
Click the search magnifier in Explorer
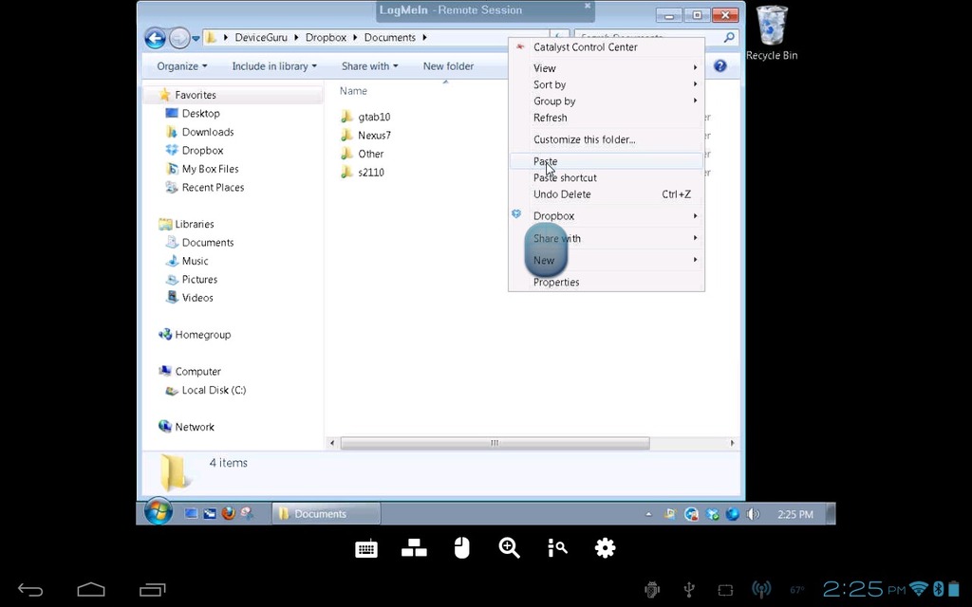tap(729, 37)
